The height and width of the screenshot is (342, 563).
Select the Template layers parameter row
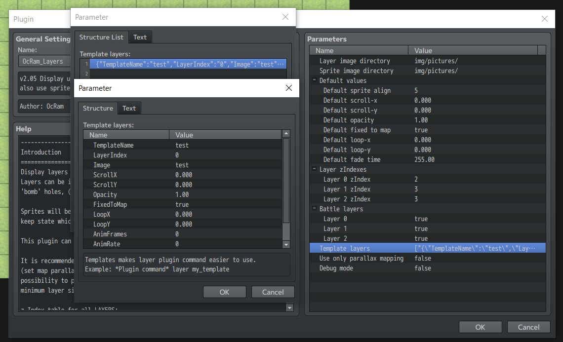428,248
